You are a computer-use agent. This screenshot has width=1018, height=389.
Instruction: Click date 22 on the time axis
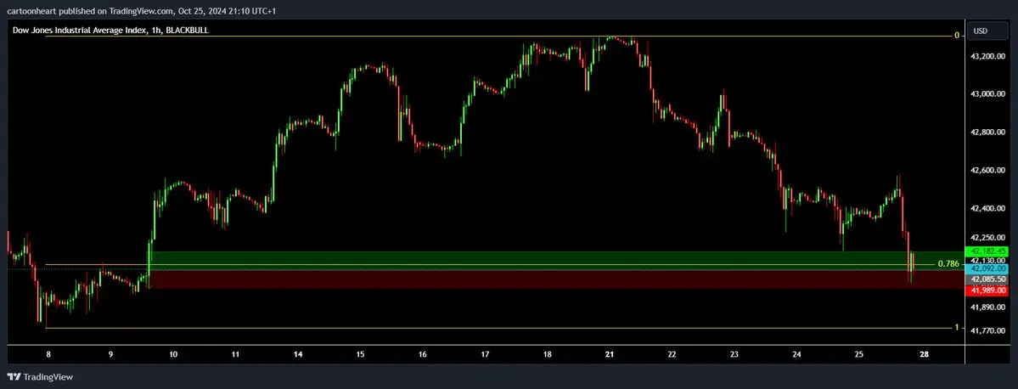tap(672, 354)
